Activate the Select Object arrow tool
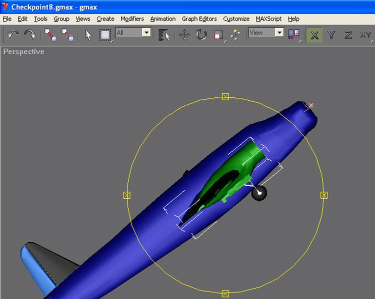 pos(88,35)
